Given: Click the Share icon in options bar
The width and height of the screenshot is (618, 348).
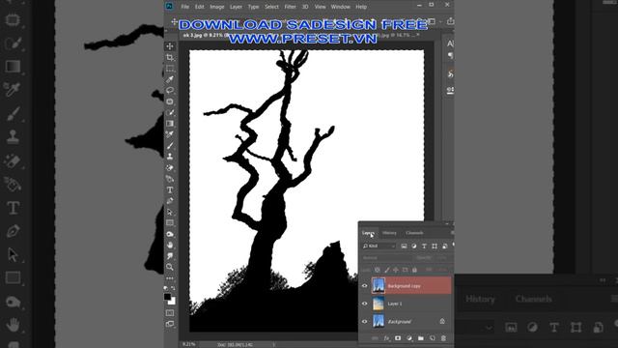Looking at the screenshot, I should tap(450, 21).
